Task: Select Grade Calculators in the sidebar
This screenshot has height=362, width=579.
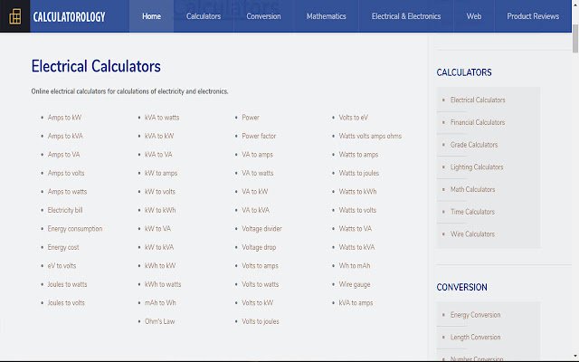Action: (474, 145)
